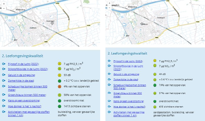Click the green smiley beside +0.2 °C value
This screenshot has width=205, height=121.
tap(60, 81)
